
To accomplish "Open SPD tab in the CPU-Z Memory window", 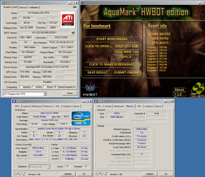I will [139, 106].
